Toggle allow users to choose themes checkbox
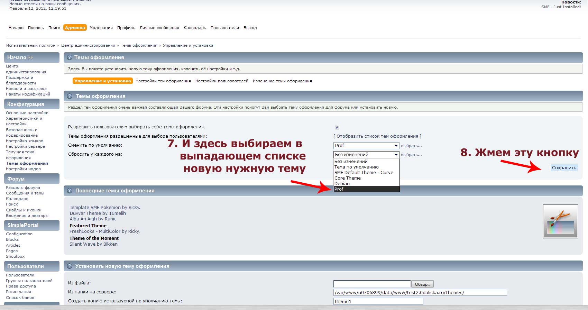Image resolution: width=588 pixels, height=310 pixels. (337, 127)
